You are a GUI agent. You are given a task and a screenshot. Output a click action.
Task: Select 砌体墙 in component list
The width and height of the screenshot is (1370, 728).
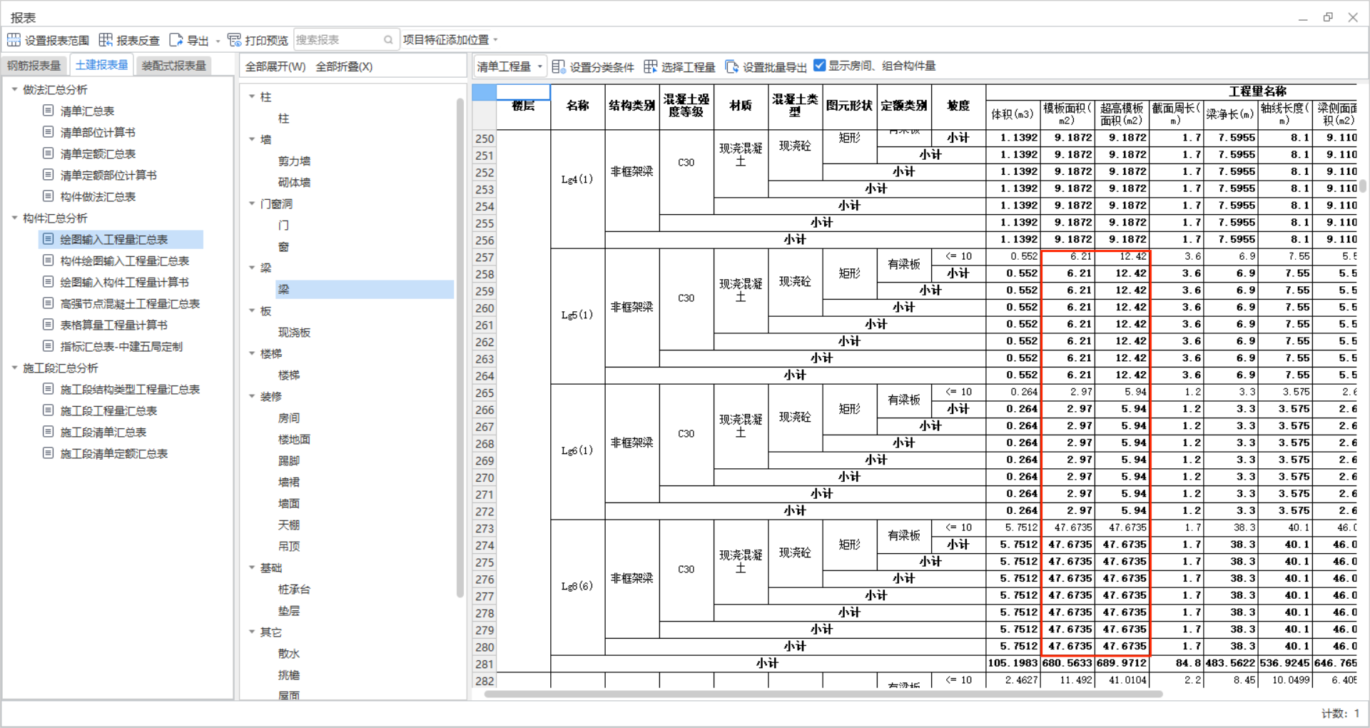pyautogui.click(x=294, y=182)
